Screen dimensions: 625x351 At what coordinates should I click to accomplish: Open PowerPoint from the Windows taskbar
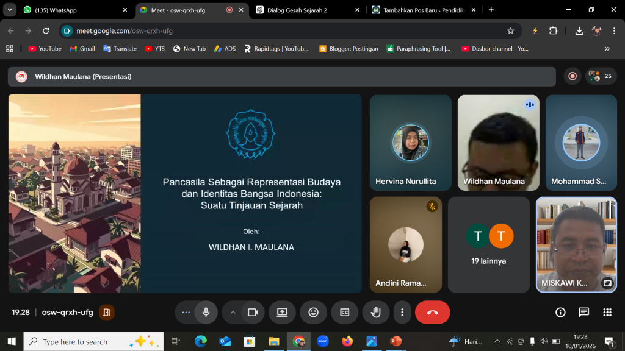pyautogui.click(x=396, y=341)
